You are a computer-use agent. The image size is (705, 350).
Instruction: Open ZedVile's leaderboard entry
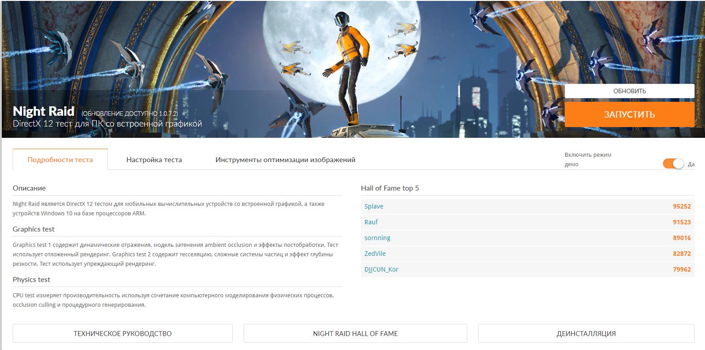pyautogui.click(x=375, y=254)
